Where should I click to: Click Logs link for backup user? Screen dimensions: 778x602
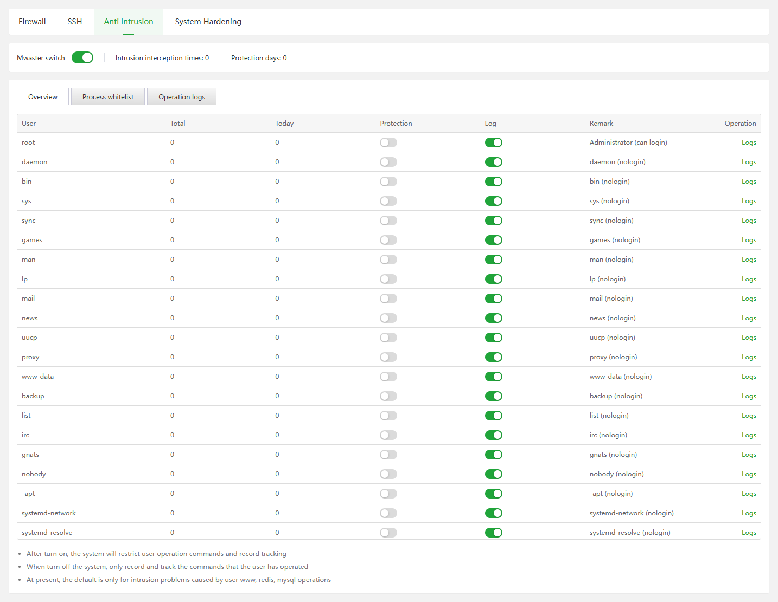749,396
